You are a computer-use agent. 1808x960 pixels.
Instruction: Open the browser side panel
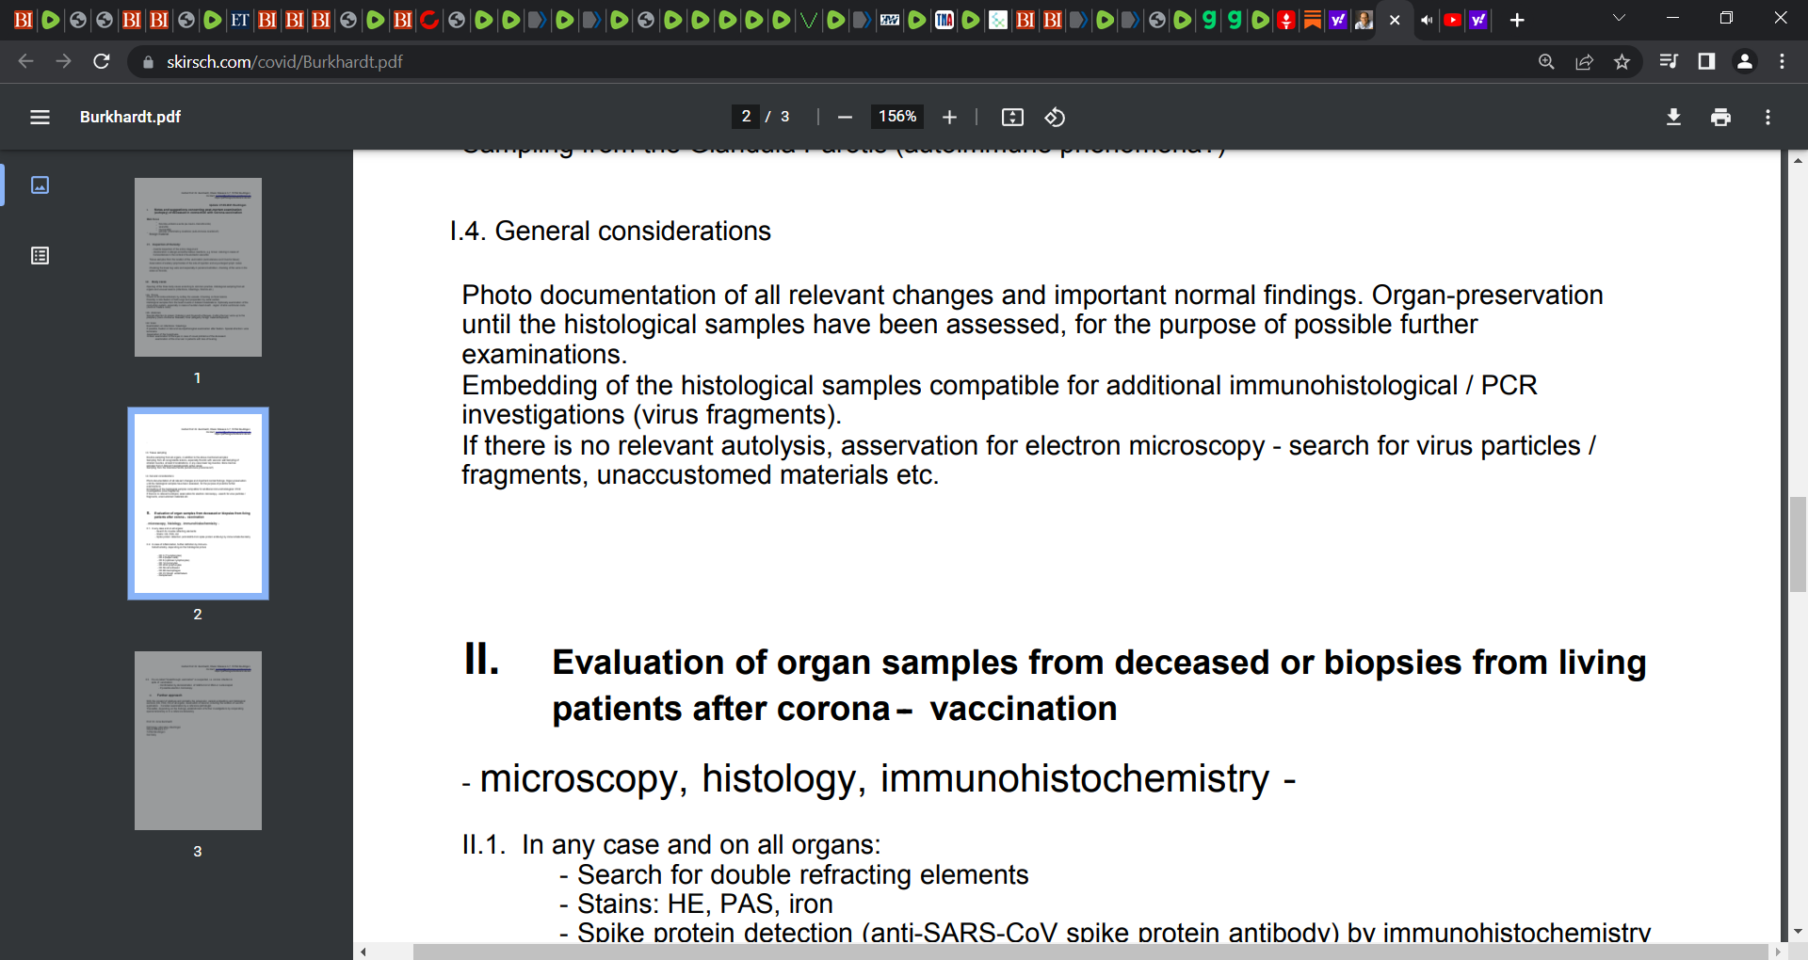click(1706, 61)
